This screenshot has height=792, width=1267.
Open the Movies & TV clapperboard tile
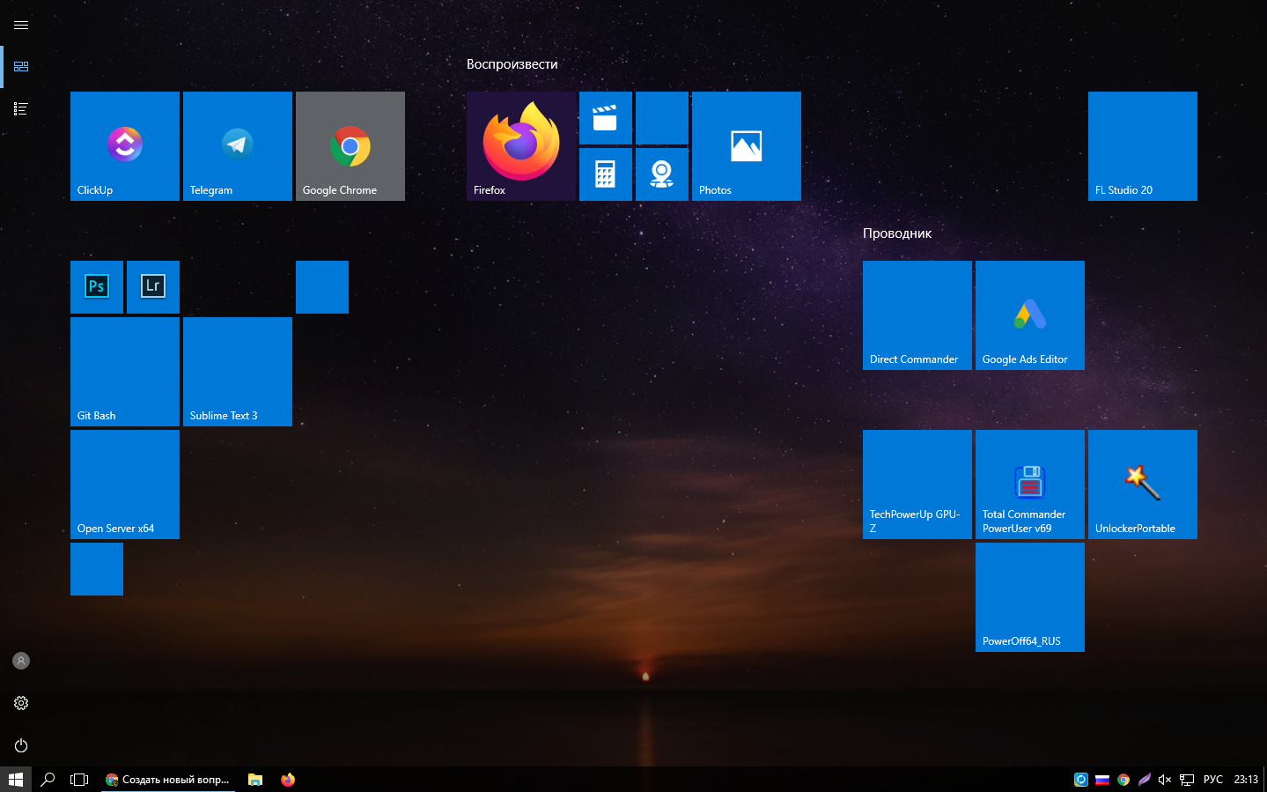[x=606, y=118]
